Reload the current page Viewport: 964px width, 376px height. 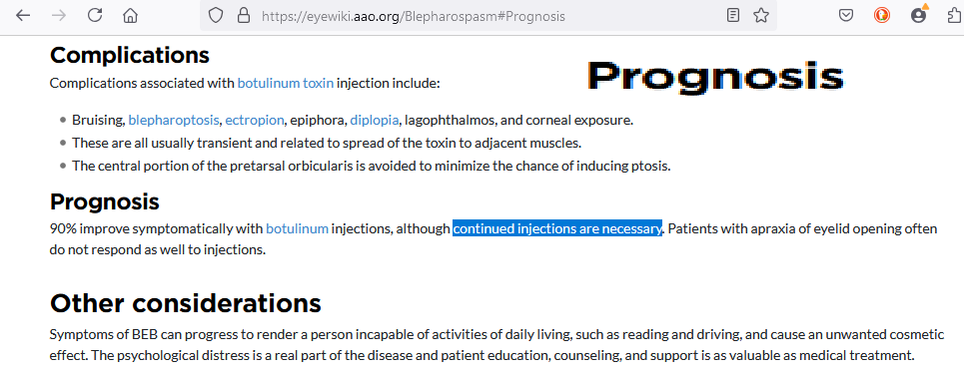pos(95,15)
